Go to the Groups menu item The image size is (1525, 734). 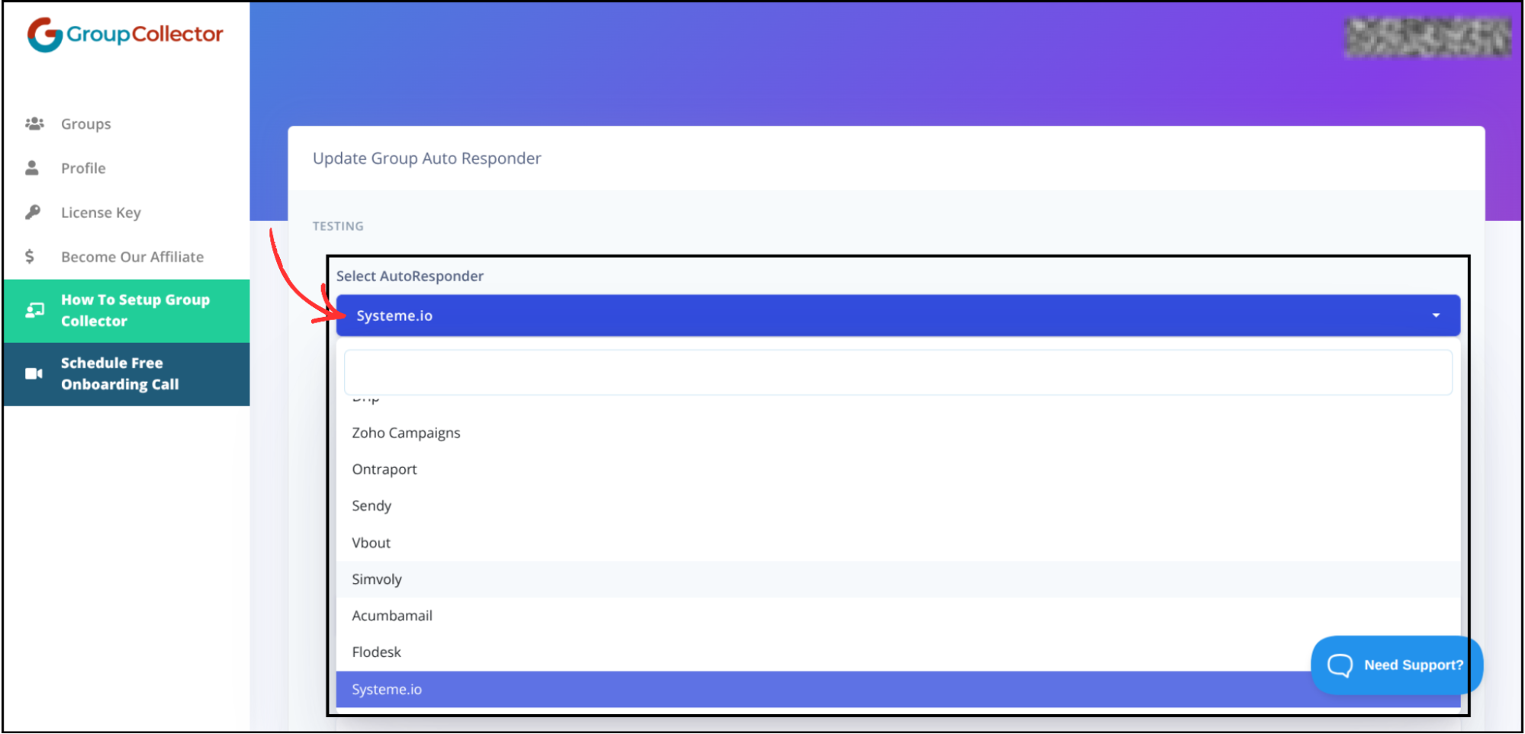click(85, 123)
